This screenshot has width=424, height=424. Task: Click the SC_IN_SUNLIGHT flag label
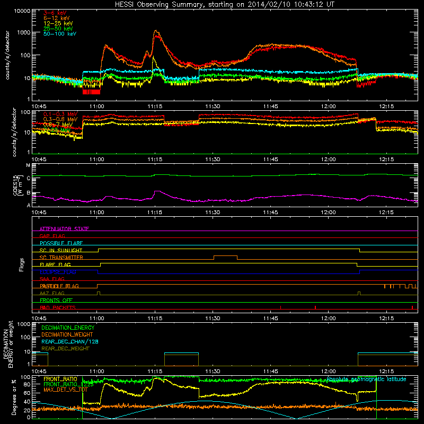[61, 250]
